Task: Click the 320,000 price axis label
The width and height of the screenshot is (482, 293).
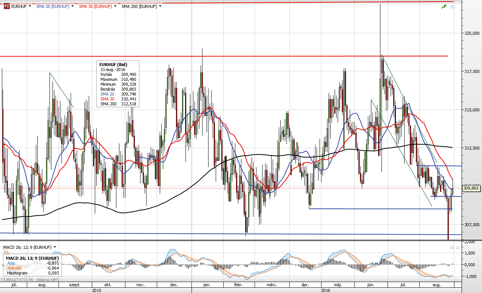Action: click(472, 33)
